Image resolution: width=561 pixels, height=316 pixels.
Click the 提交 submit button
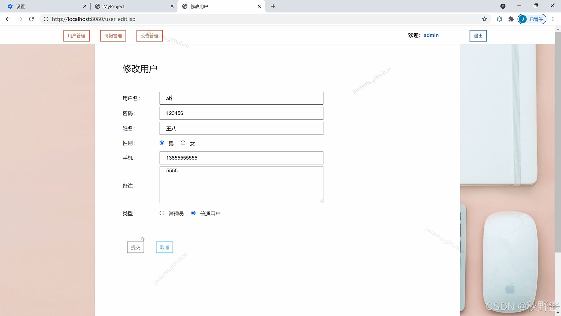135,247
